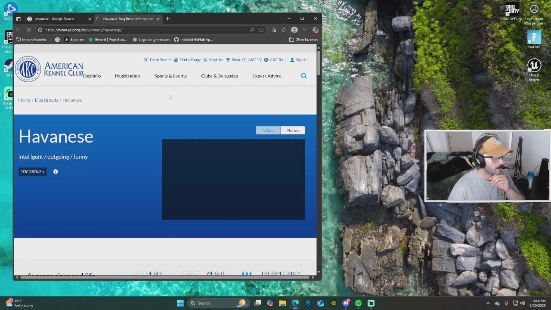
Task: Open the browser profile avatar
Action: point(294,30)
